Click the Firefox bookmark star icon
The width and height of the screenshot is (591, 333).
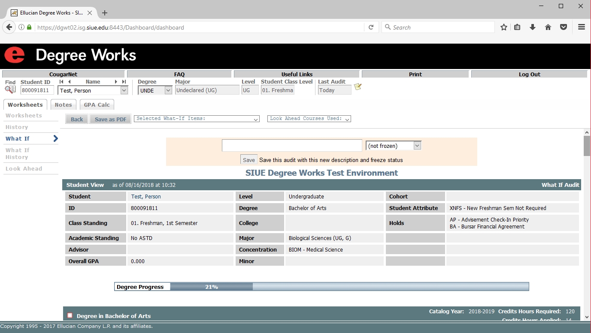click(504, 27)
